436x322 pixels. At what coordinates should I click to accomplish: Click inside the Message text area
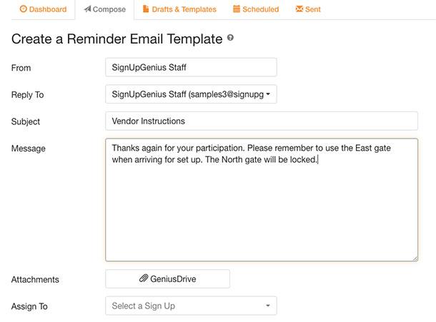262,200
